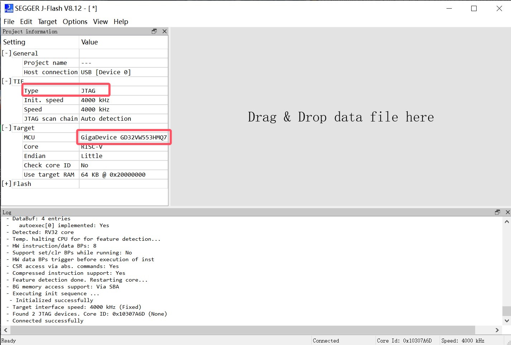Collapse the Target settings group
Screen dimensions: 511x345
tap(6, 128)
